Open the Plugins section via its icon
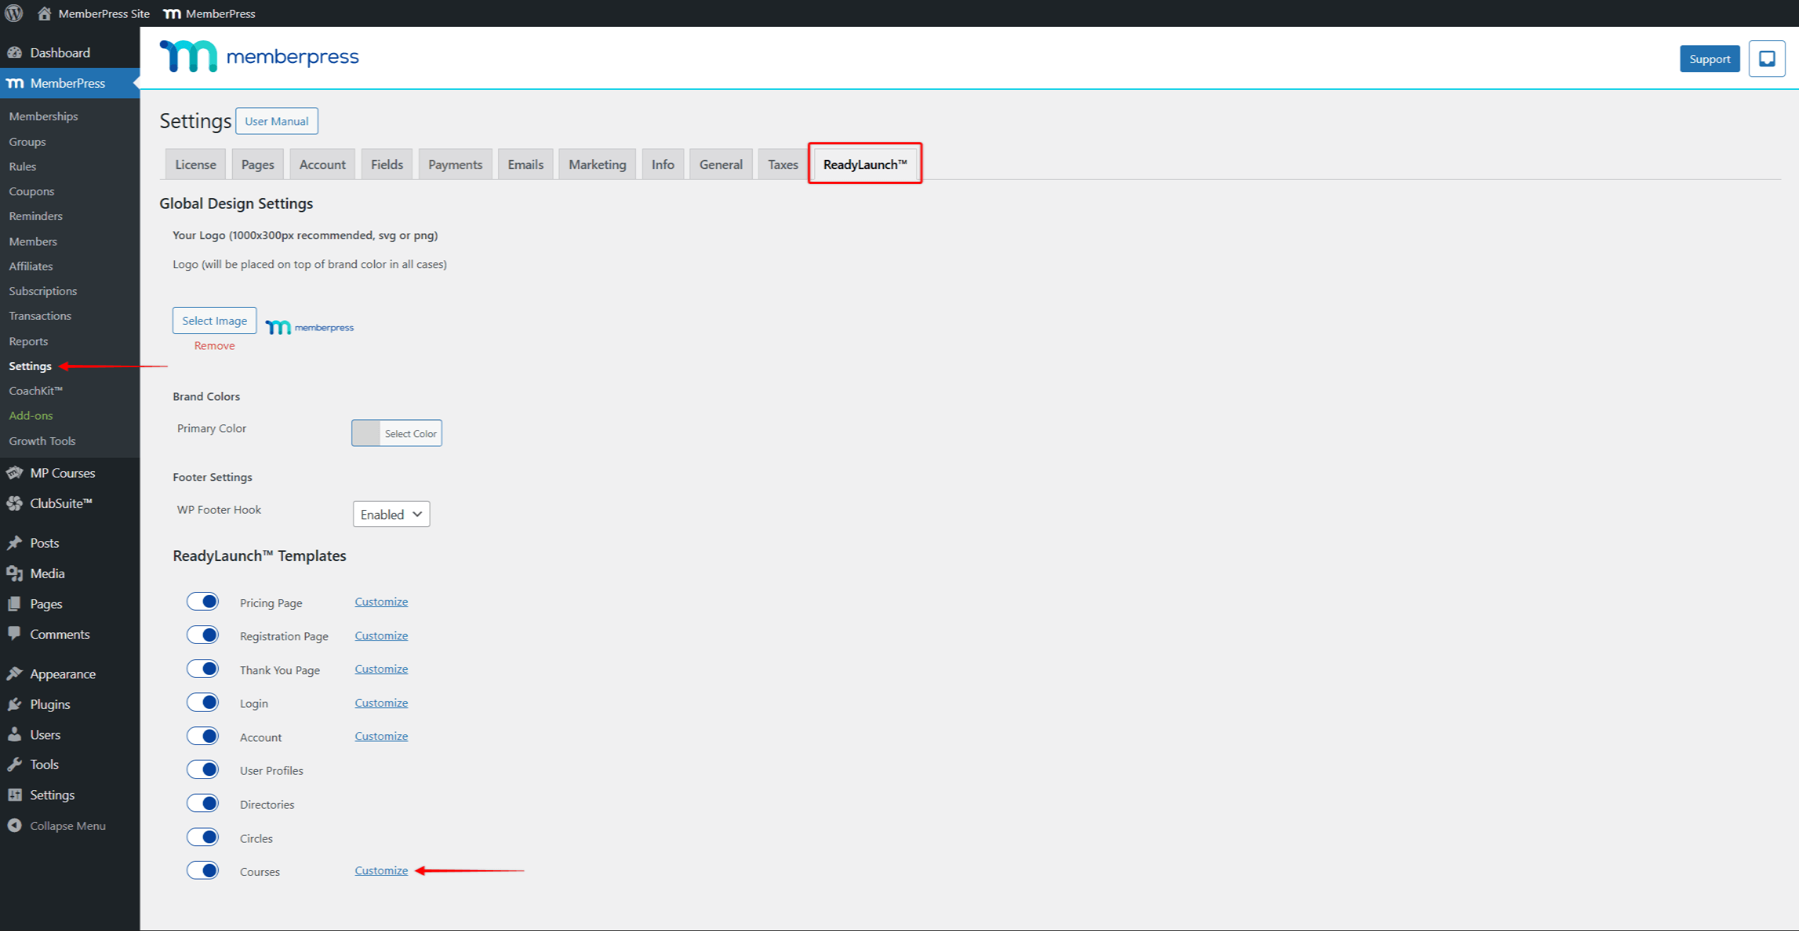The height and width of the screenshot is (931, 1799). tap(16, 704)
